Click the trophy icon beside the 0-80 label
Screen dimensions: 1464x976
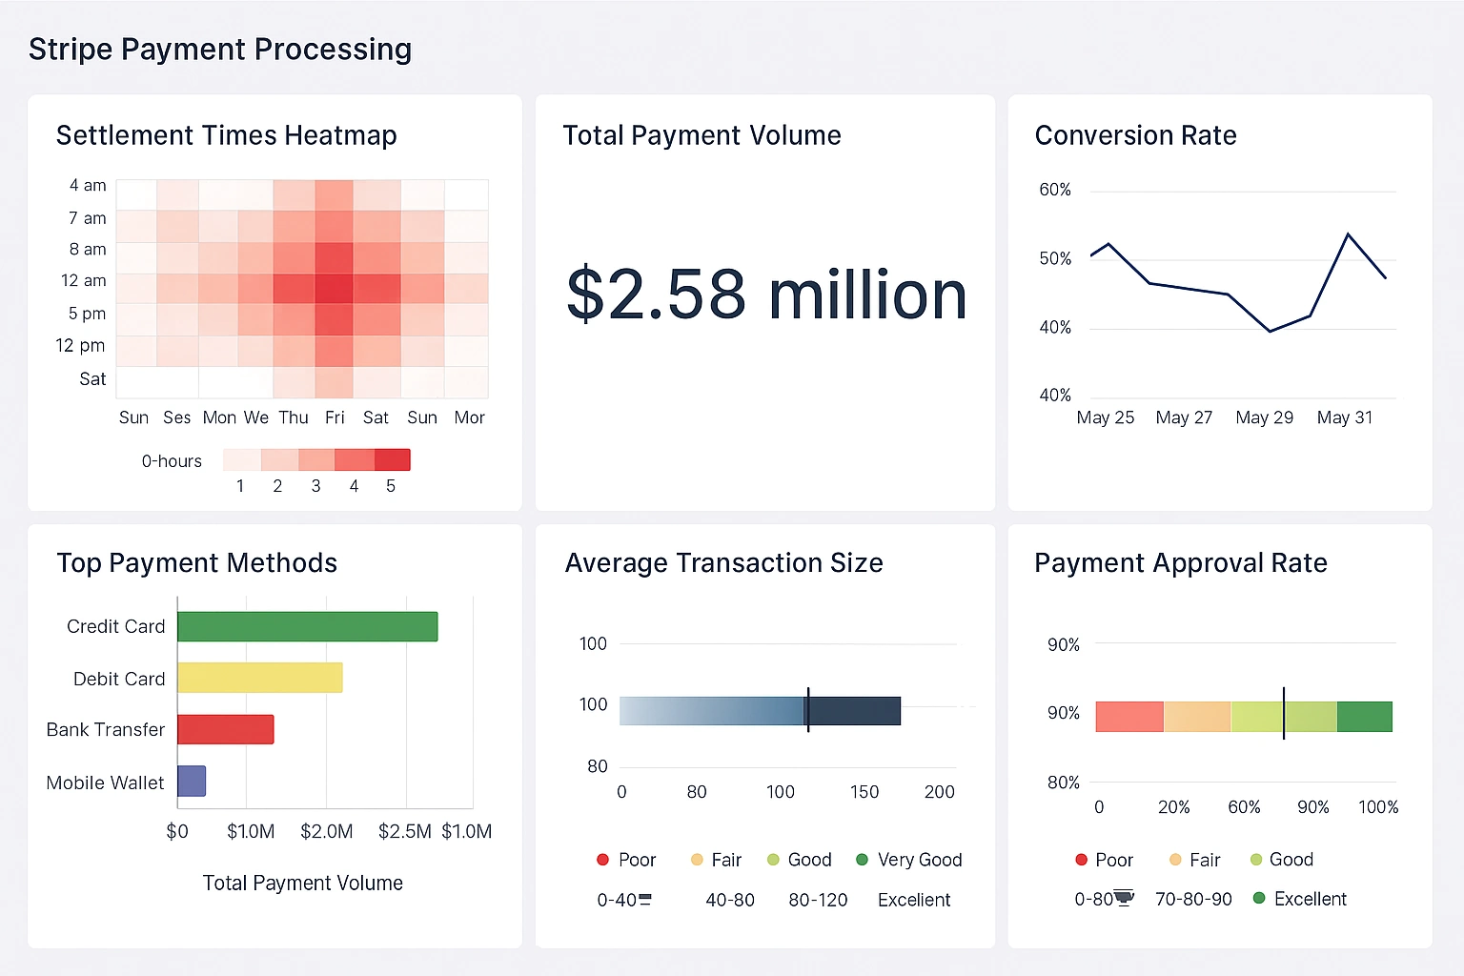(x=1126, y=897)
